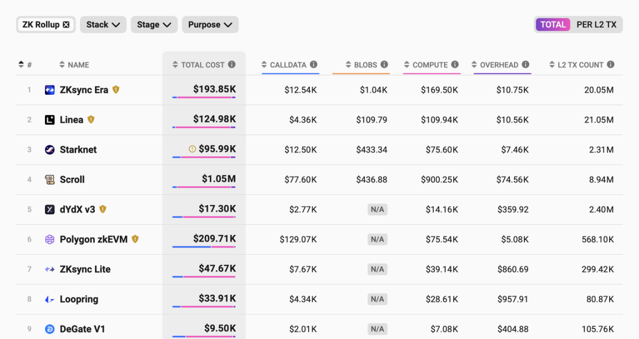Click Linea blobs value $109.79
Viewport: 639px width, 339px height.
pos(372,120)
